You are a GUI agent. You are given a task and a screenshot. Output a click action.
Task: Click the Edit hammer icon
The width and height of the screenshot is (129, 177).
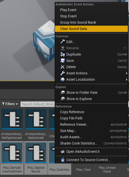(63, 42)
